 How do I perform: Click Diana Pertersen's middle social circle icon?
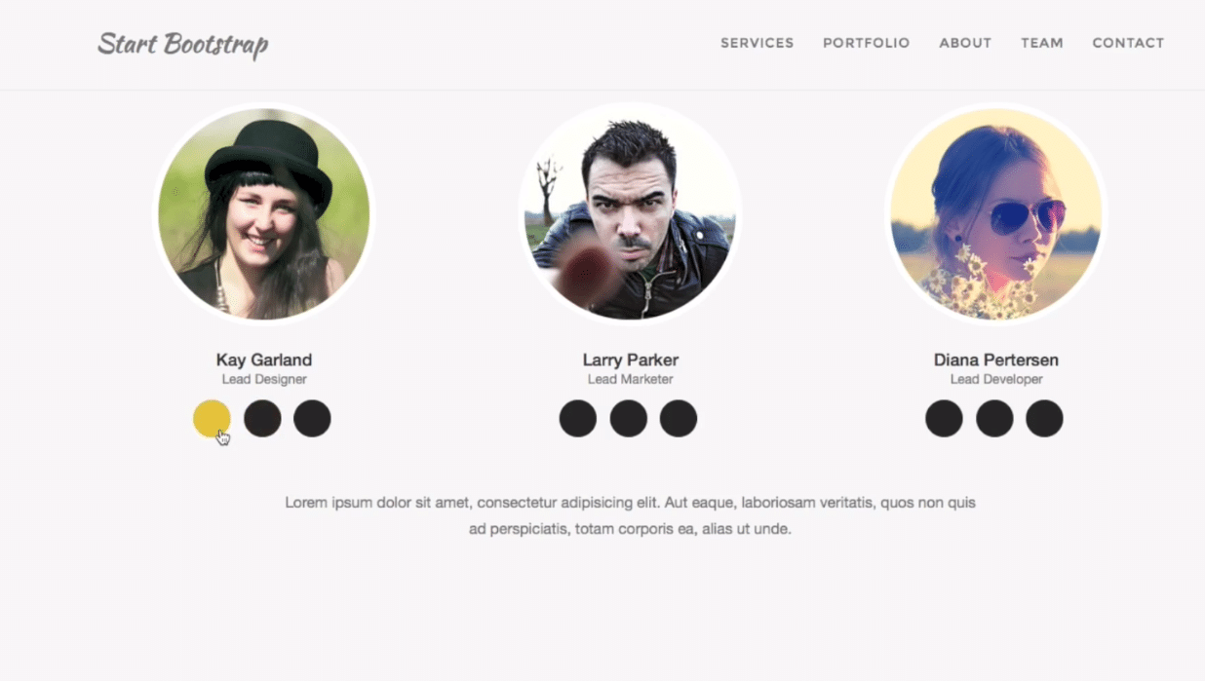[994, 419]
